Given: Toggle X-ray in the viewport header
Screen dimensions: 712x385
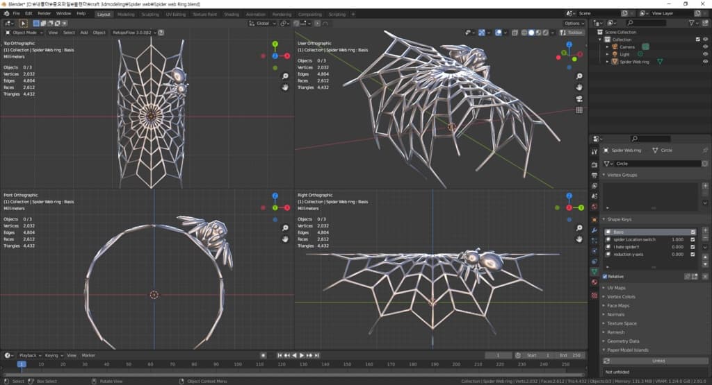Looking at the screenshot, I should pyautogui.click(x=514, y=33).
